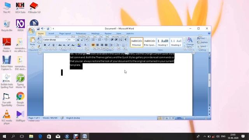Open the Bullets list dropdown

click(96, 40)
